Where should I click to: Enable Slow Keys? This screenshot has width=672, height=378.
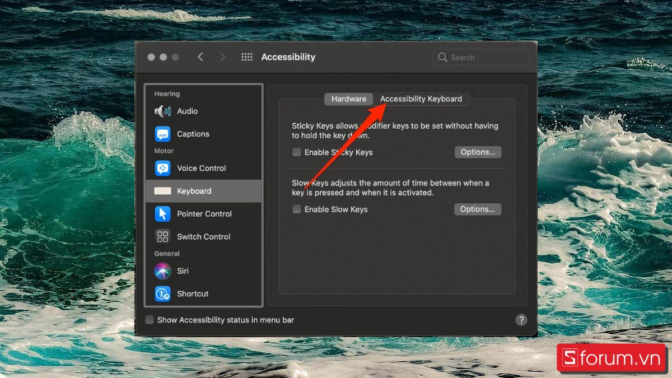296,209
